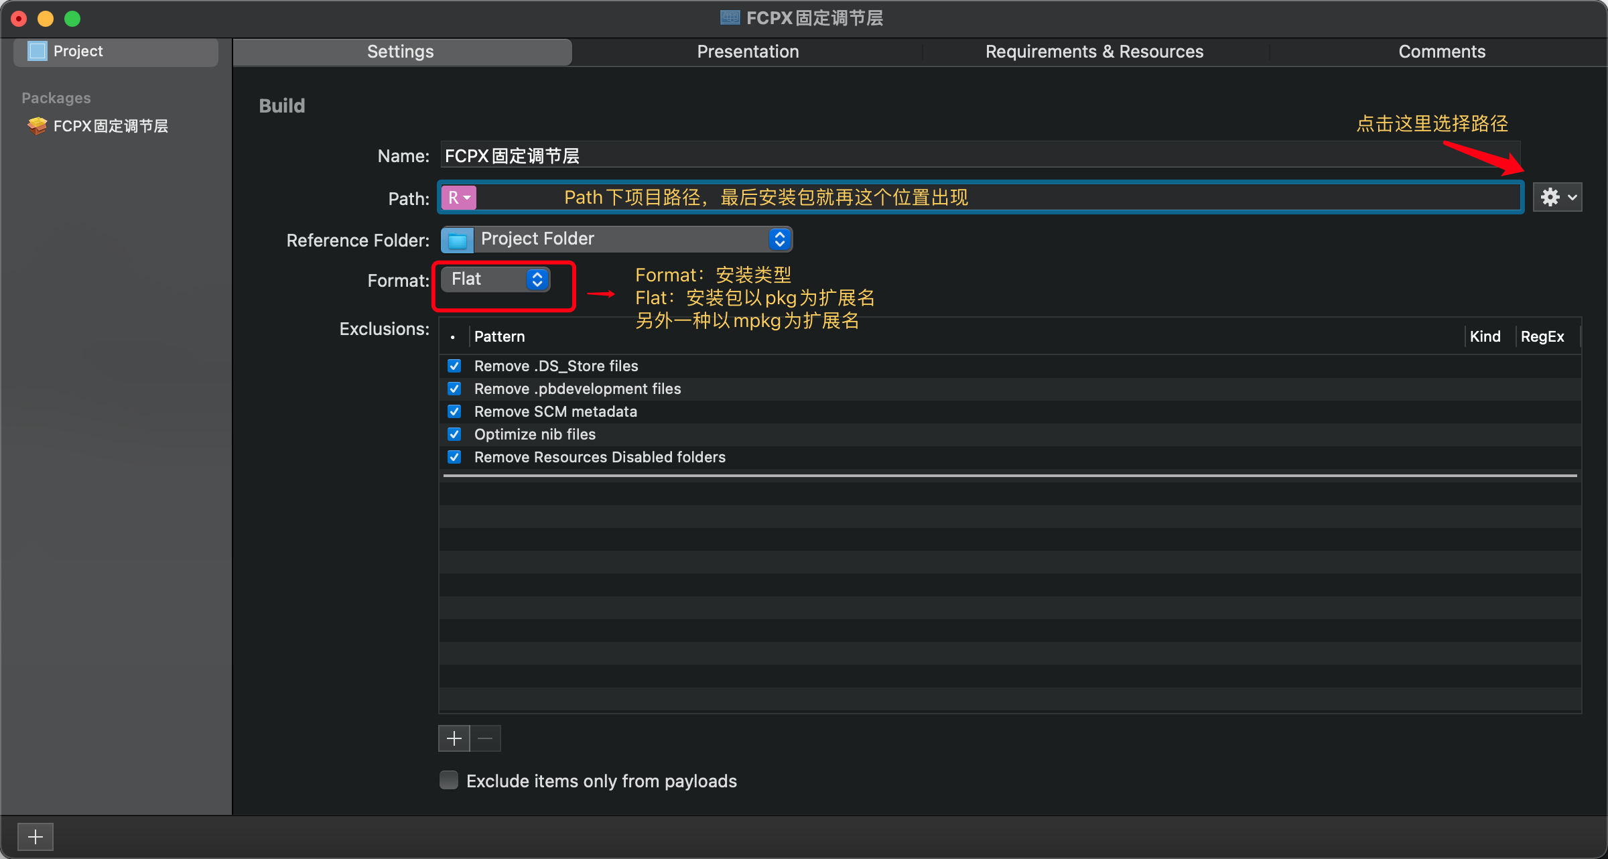Click the R badge icon in Path field
This screenshot has height=859, width=1608.
click(460, 198)
